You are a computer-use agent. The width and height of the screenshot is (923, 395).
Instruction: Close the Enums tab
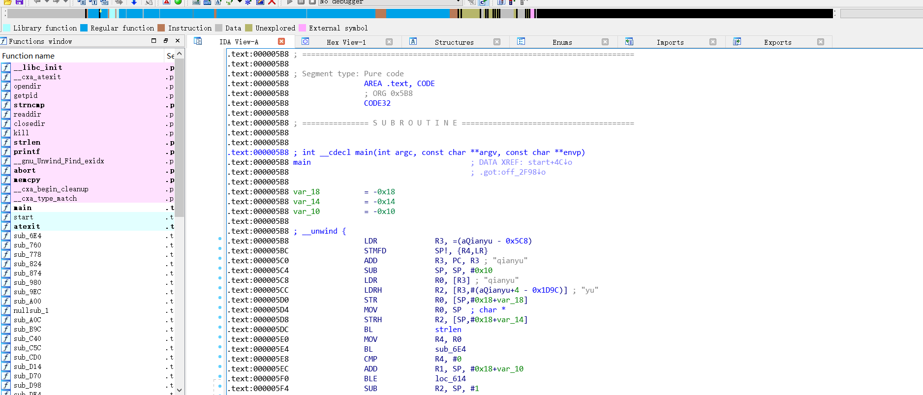[605, 42]
